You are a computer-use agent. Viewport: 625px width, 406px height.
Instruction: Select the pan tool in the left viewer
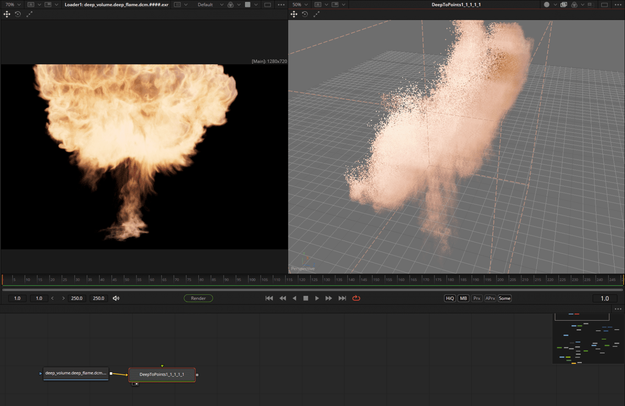pos(6,14)
